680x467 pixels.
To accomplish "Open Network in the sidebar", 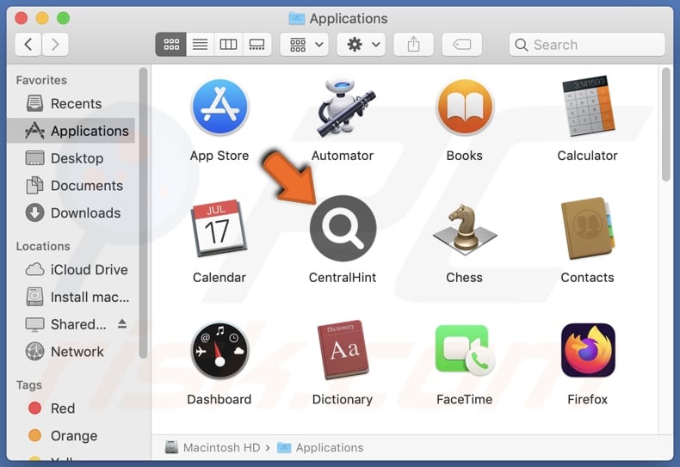I will [71, 352].
